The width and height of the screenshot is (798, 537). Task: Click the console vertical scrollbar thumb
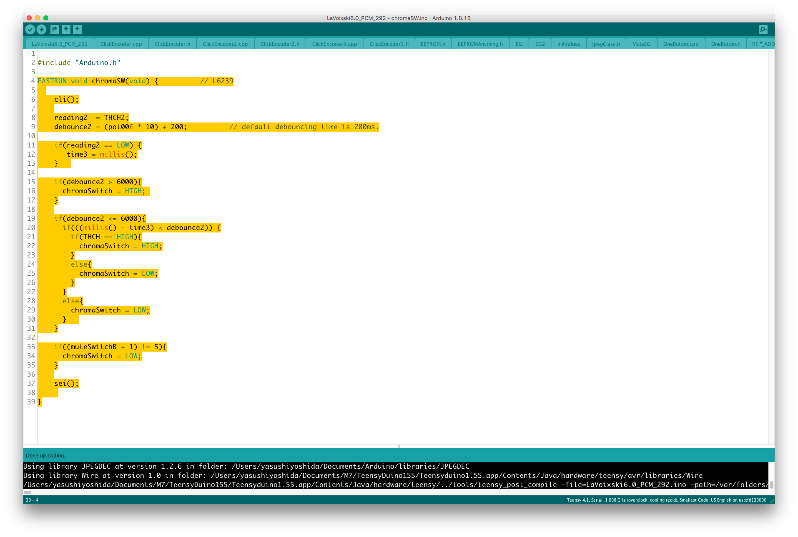pos(772,485)
